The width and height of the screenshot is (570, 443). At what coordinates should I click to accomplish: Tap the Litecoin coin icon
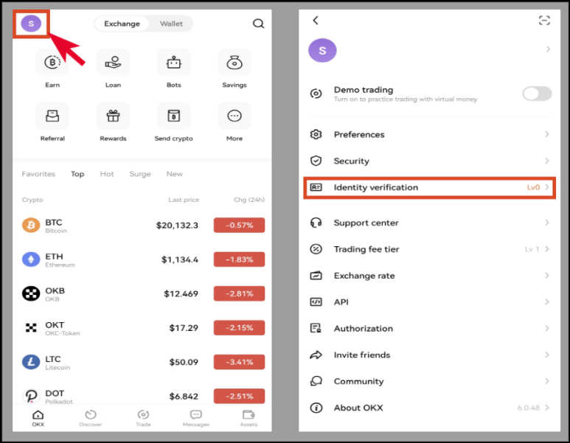coord(31,362)
